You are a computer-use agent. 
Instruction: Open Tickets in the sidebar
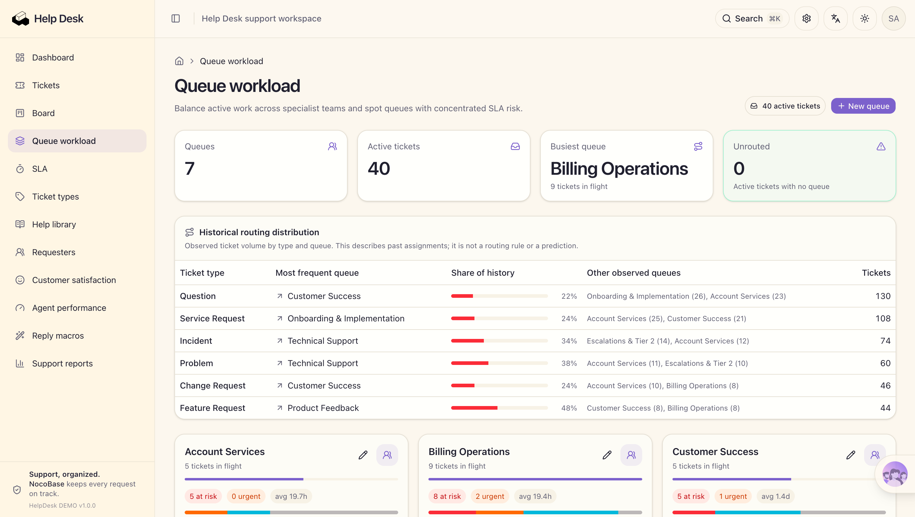click(77, 85)
